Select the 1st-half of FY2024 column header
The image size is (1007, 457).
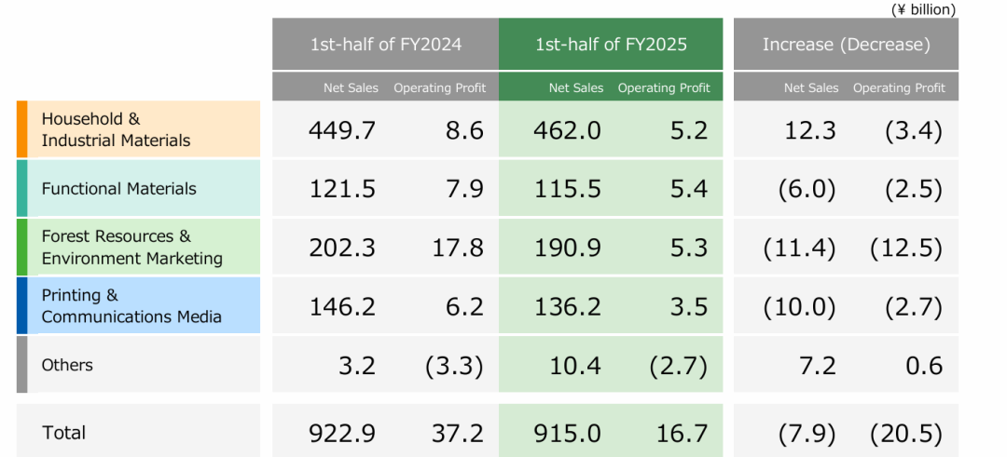point(385,44)
